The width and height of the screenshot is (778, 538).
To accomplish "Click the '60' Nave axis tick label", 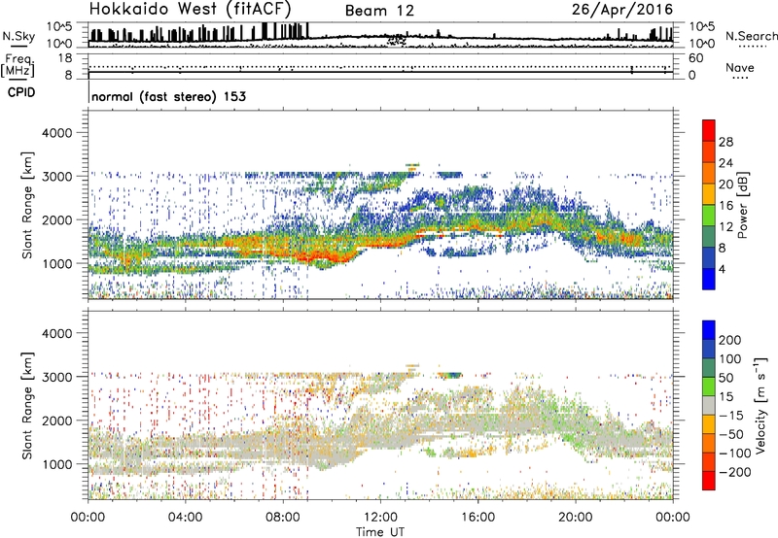I will [695, 58].
